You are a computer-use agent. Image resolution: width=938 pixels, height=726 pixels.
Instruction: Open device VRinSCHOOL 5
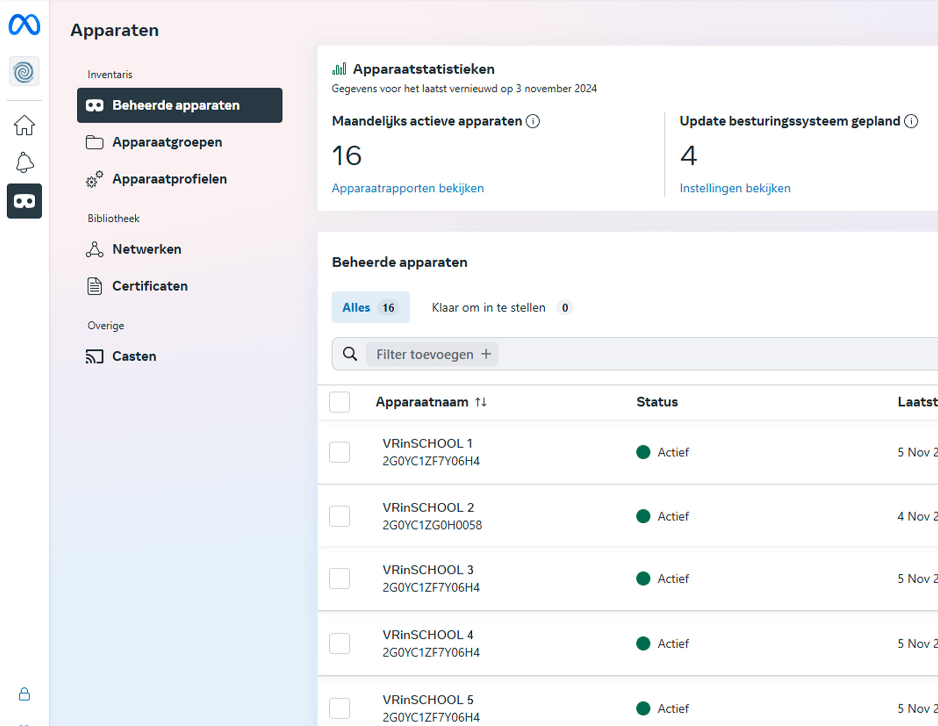click(x=428, y=700)
